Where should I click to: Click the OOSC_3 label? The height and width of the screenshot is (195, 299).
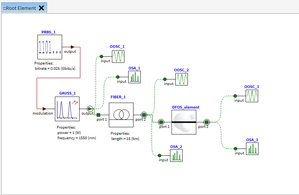(x=252, y=86)
